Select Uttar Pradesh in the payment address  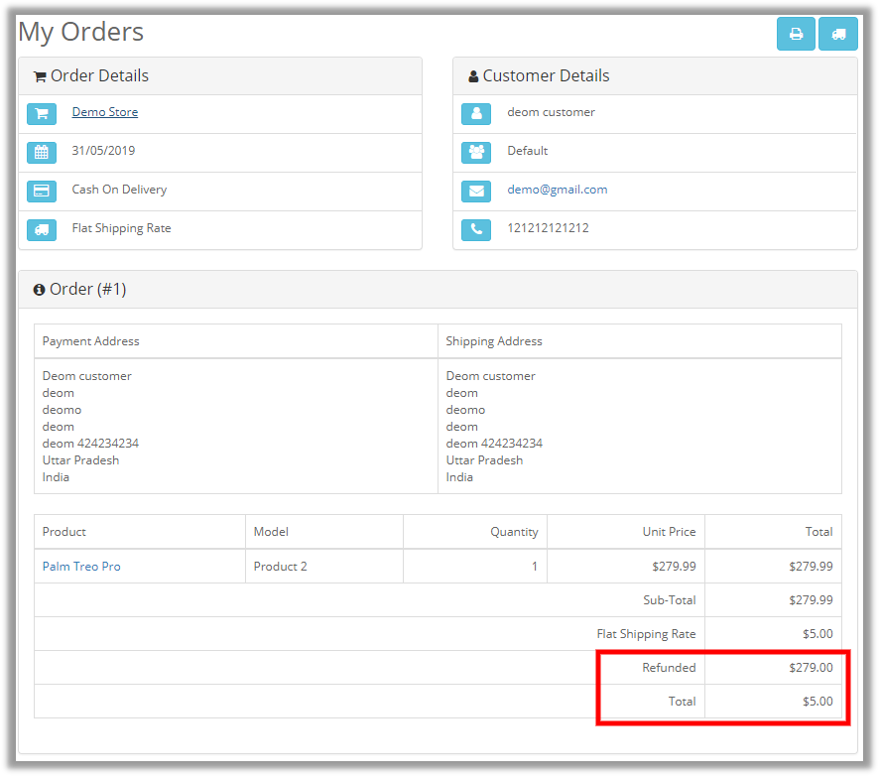pyautogui.click(x=80, y=460)
